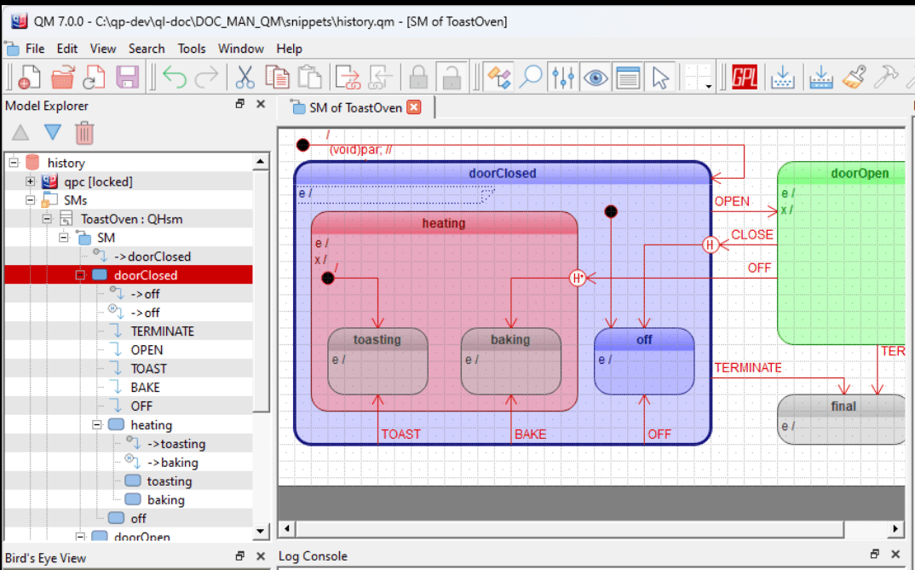Click Model Explorer scroll down arrow
This screenshot has width=915, height=570.
pyautogui.click(x=260, y=532)
